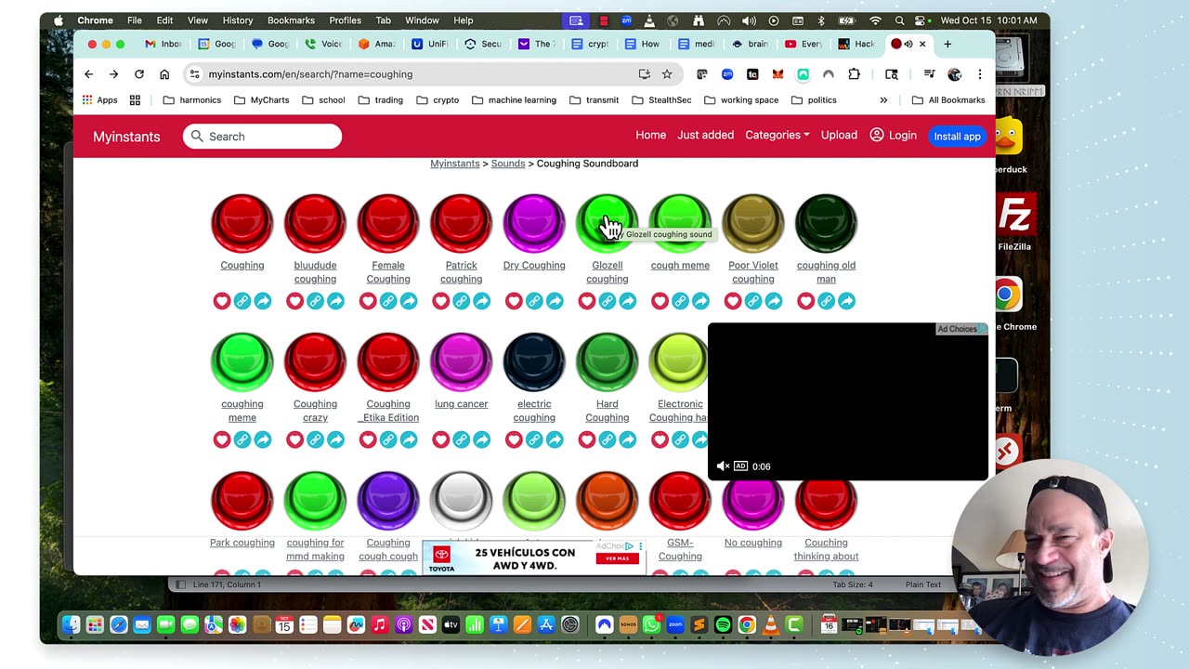Open the Just added page
The image size is (1189, 669).
705,135
